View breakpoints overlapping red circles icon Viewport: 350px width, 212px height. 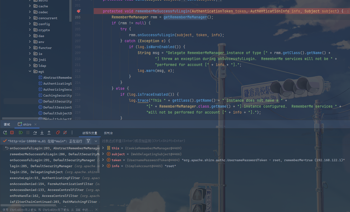point(58,132)
